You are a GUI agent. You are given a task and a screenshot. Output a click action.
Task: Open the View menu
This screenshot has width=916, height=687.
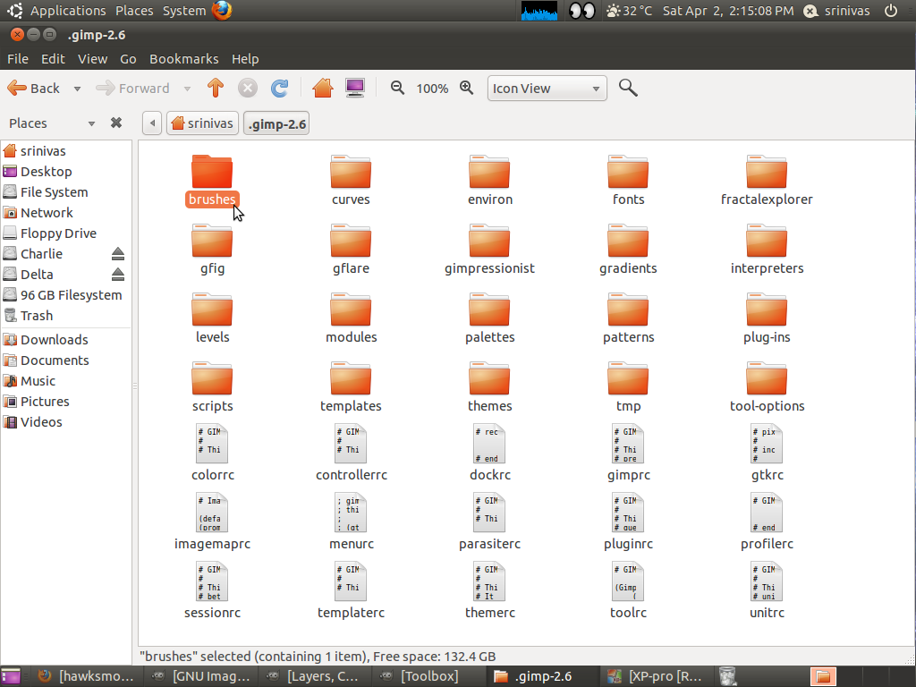tap(92, 59)
